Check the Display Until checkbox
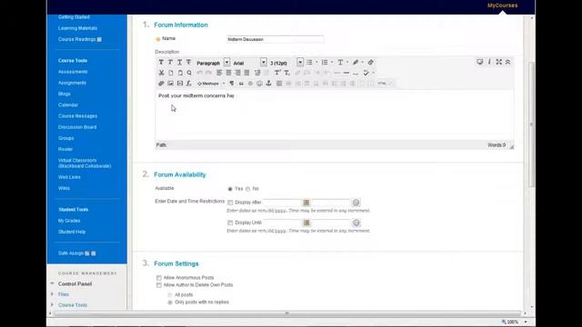 [x=230, y=223]
